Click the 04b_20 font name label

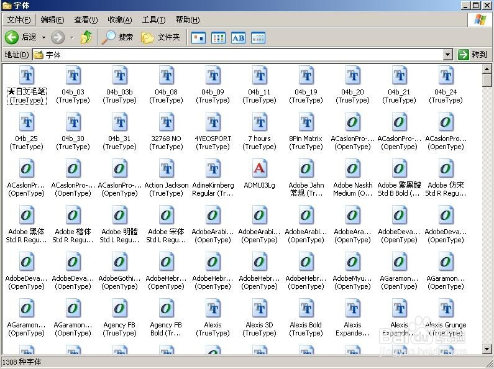(x=352, y=96)
